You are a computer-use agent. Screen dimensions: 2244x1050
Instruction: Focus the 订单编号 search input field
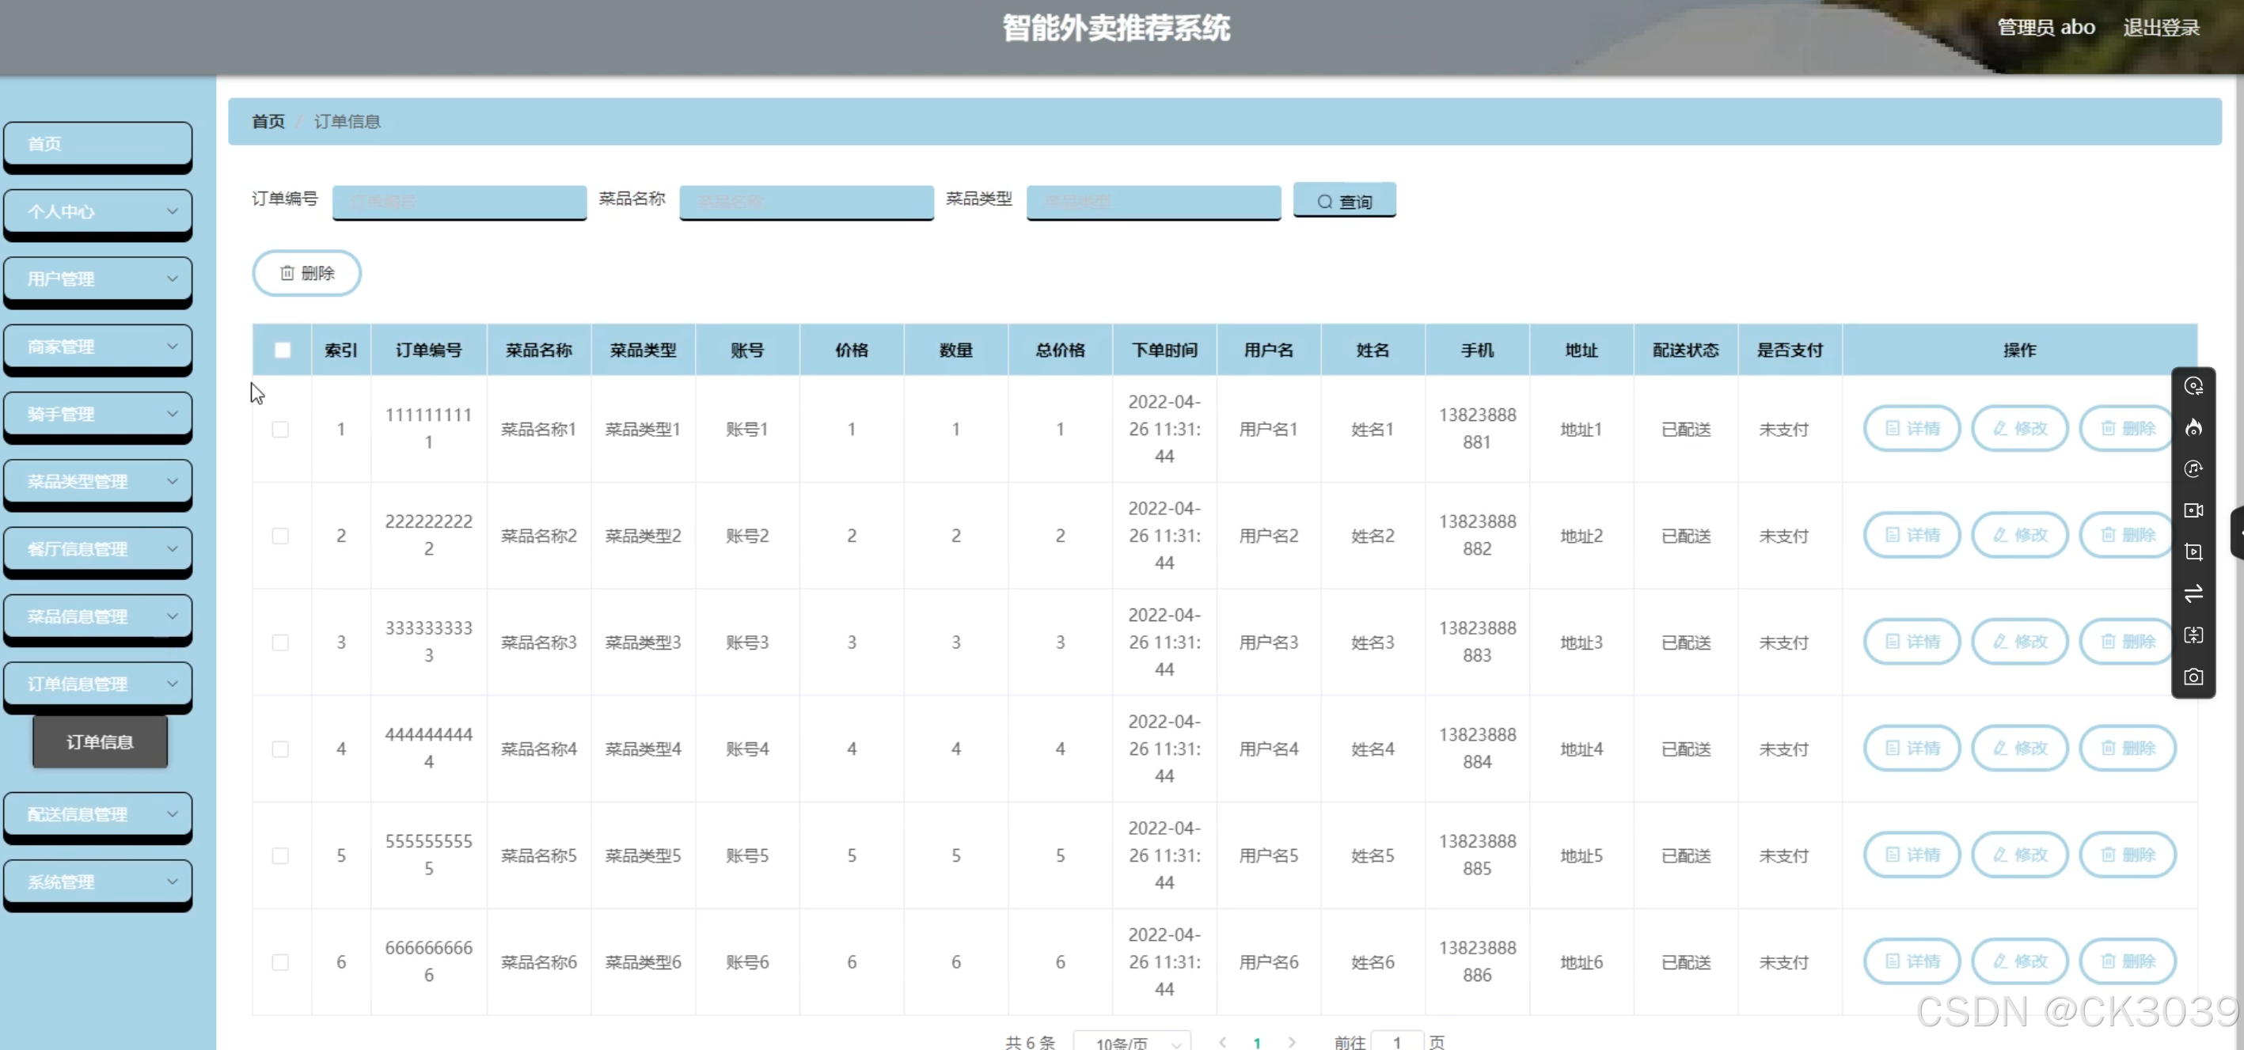click(x=459, y=202)
